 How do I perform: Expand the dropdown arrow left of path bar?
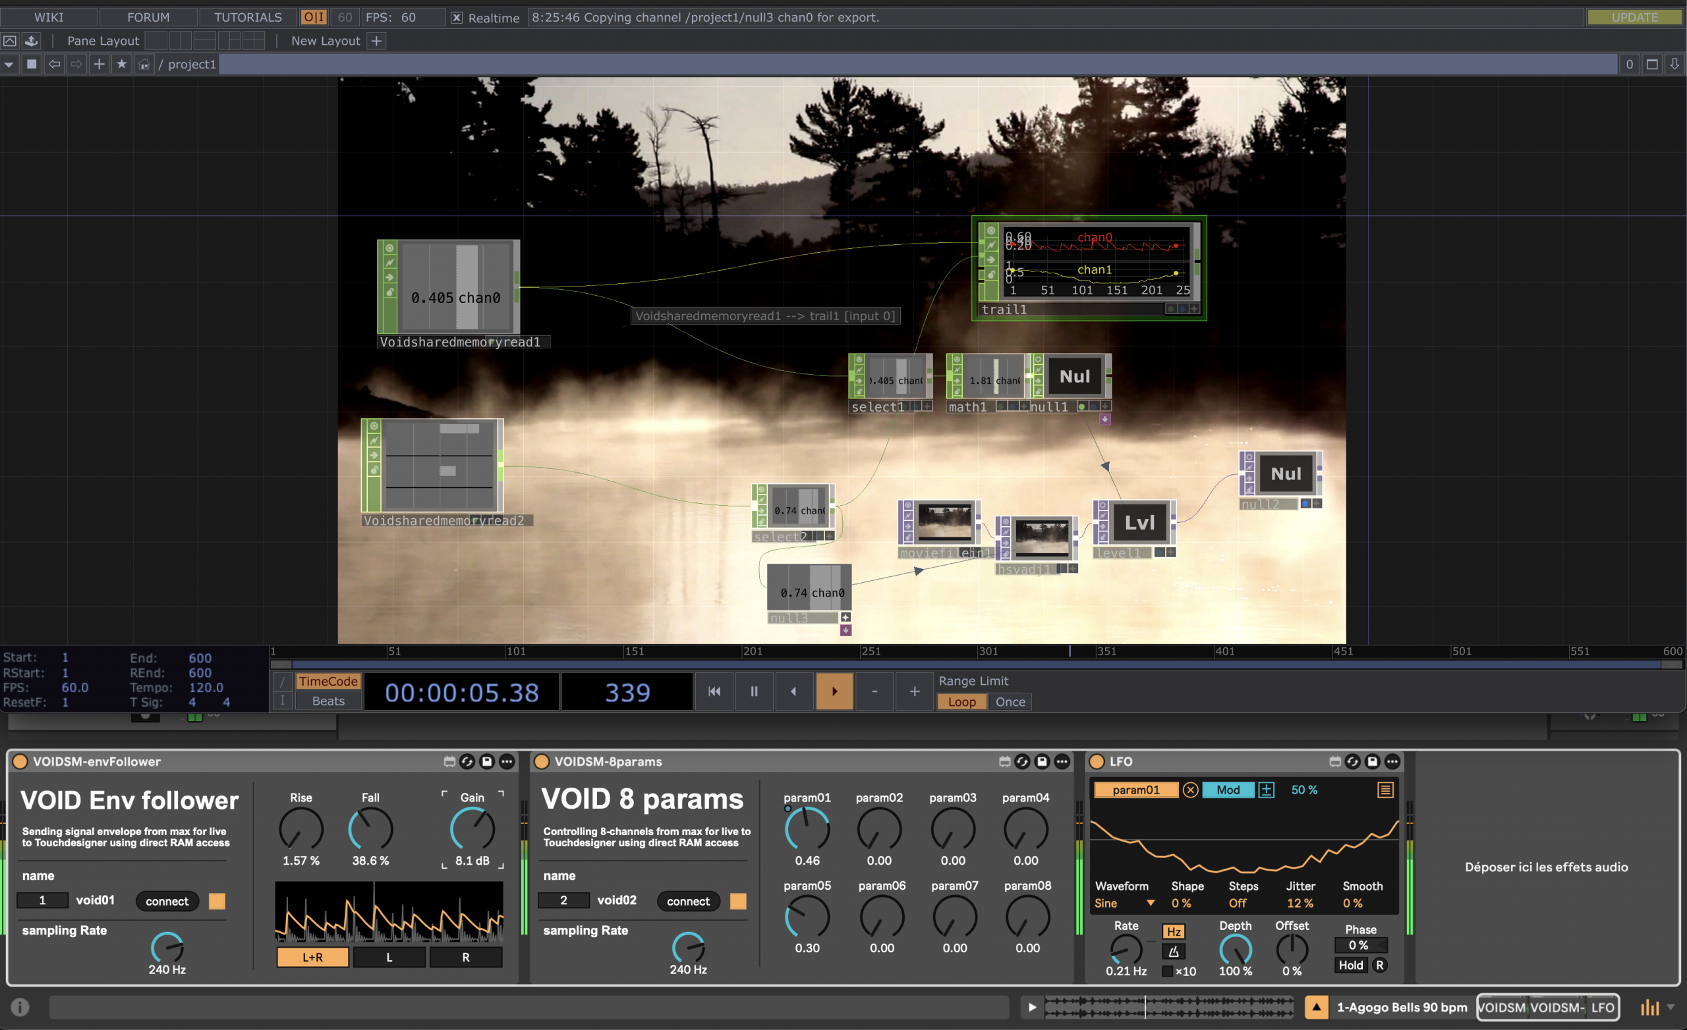click(9, 65)
